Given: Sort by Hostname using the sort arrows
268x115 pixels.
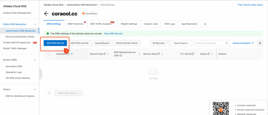Looking at the screenshot, I should (x=72, y=54).
